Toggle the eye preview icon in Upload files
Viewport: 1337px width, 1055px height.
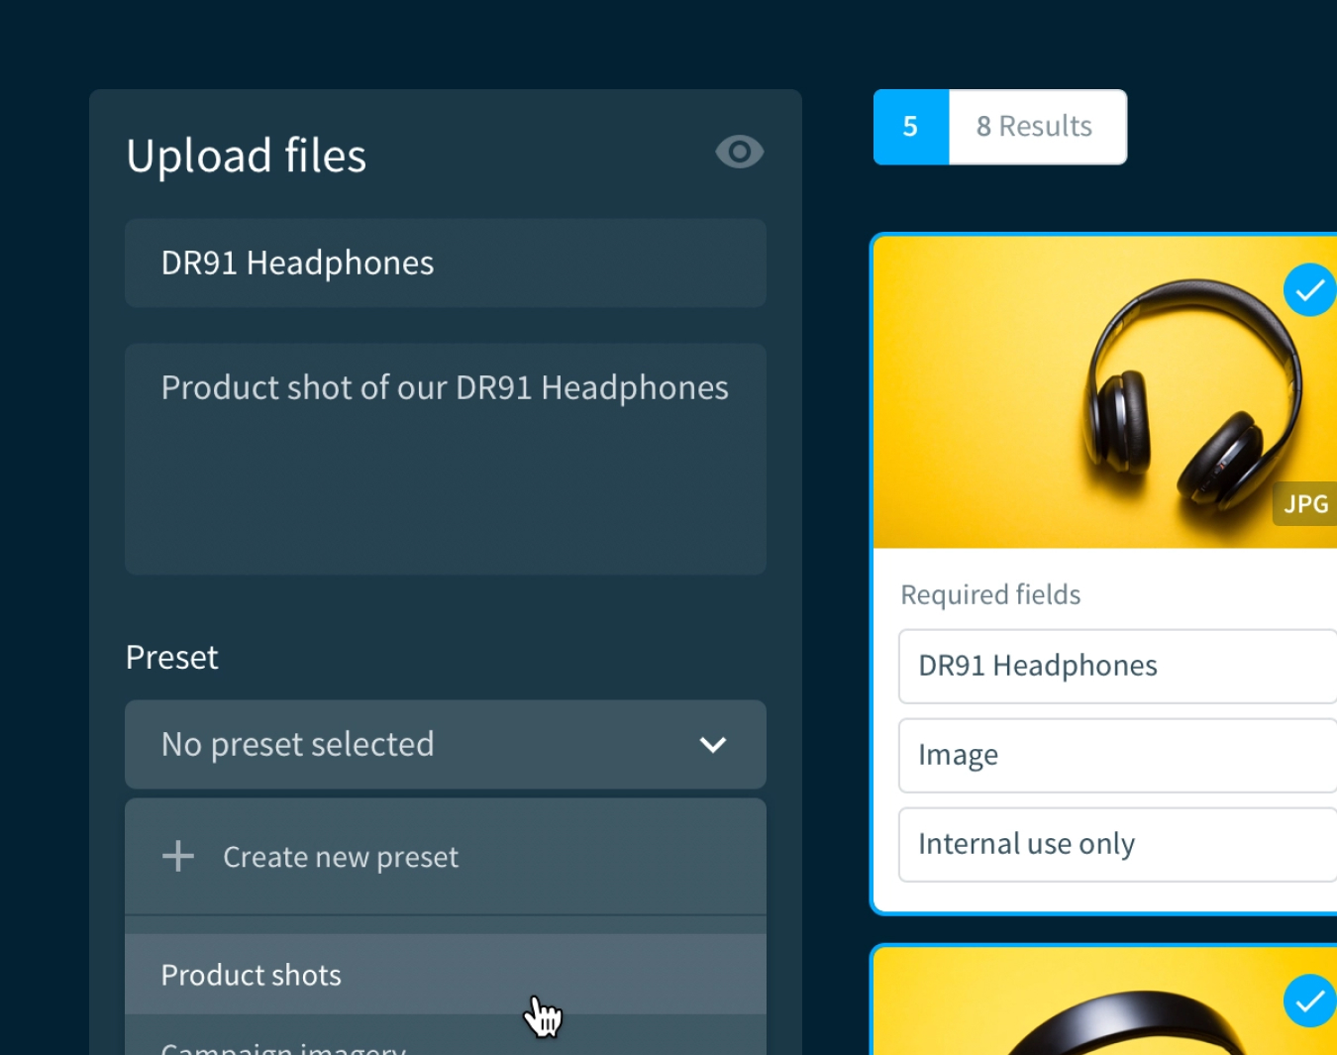click(739, 152)
